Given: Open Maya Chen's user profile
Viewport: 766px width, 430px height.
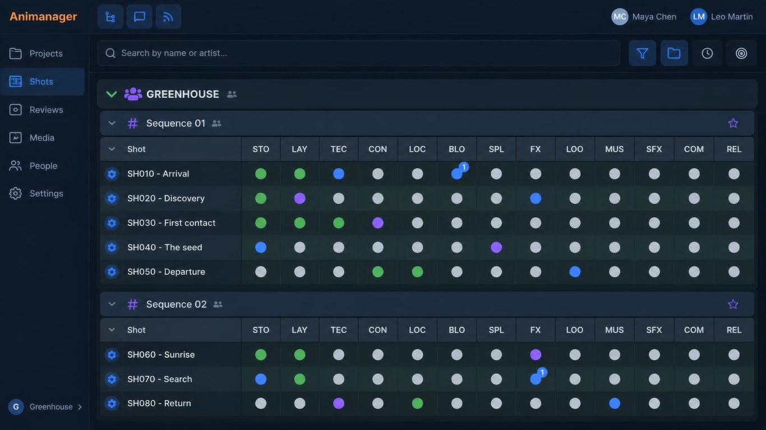Looking at the screenshot, I should click(x=644, y=17).
